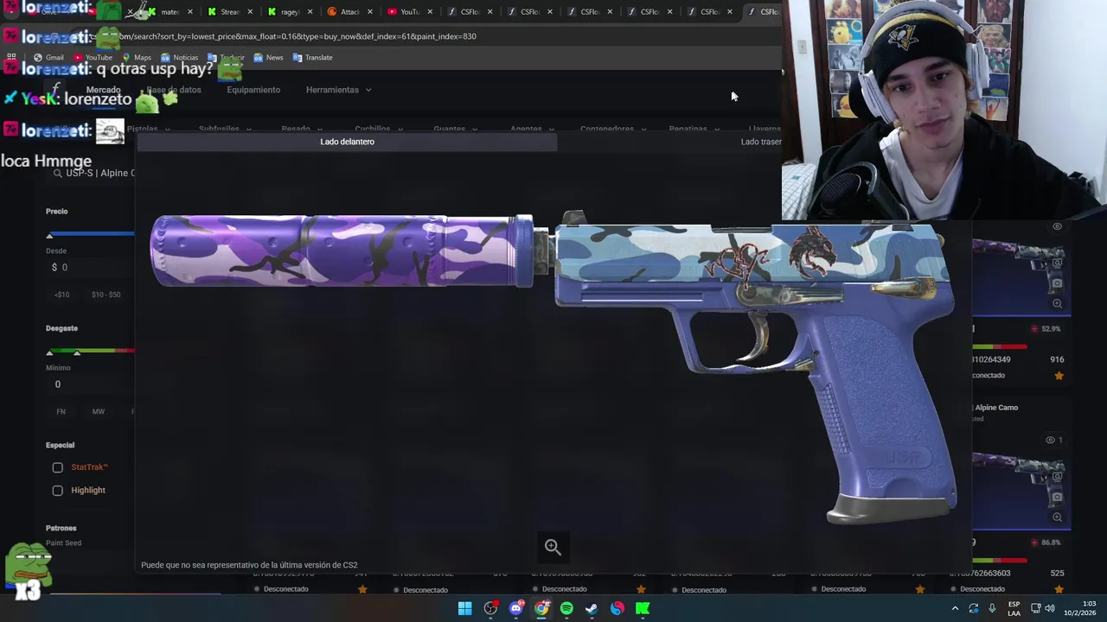The image size is (1107, 622).
Task: Choose the <$10 price preset
Action: click(62, 295)
